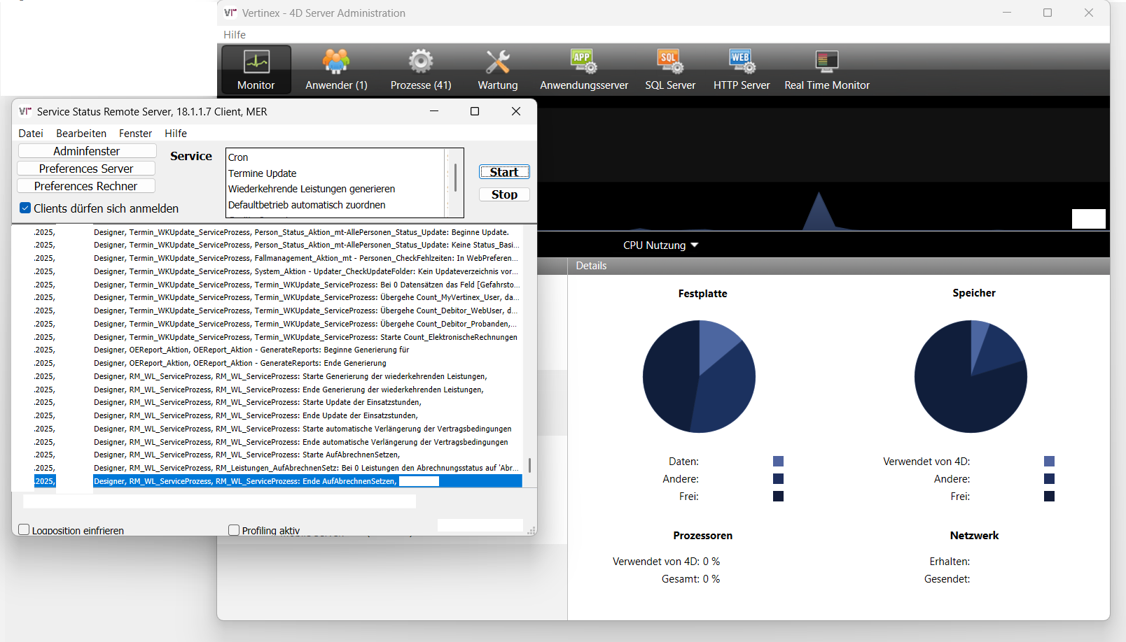The width and height of the screenshot is (1126, 642).
Task: Open the Datei menu
Action: point(31,134)
